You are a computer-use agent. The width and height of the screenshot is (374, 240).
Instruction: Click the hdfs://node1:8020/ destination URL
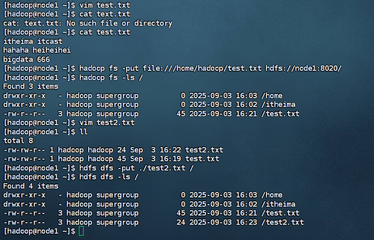(303, 68)
